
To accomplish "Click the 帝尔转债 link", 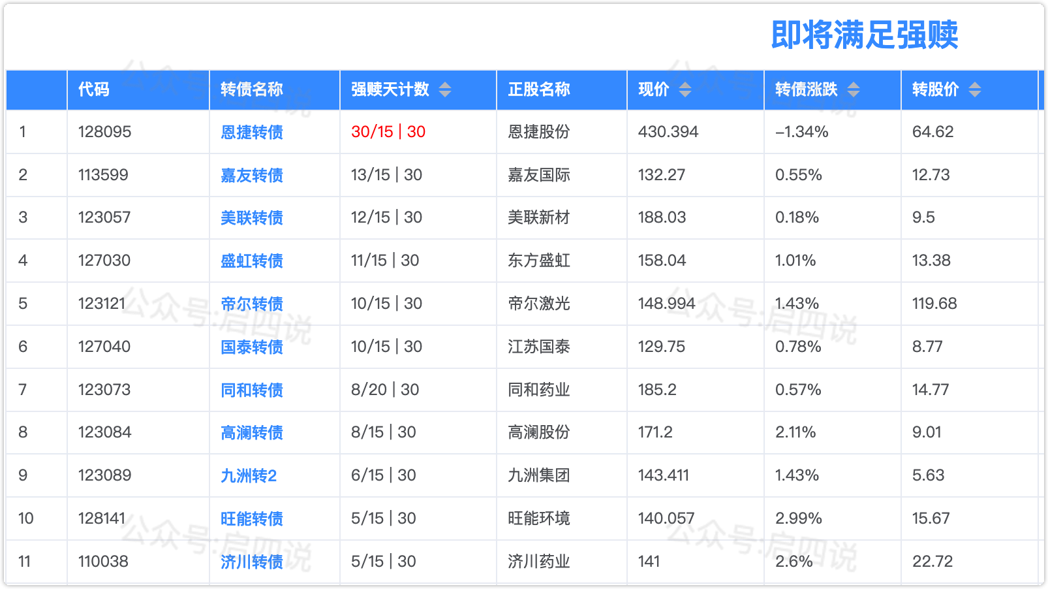I will coord(251,304).
